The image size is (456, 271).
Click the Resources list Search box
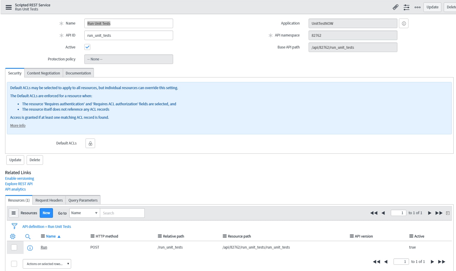point(122,213)
